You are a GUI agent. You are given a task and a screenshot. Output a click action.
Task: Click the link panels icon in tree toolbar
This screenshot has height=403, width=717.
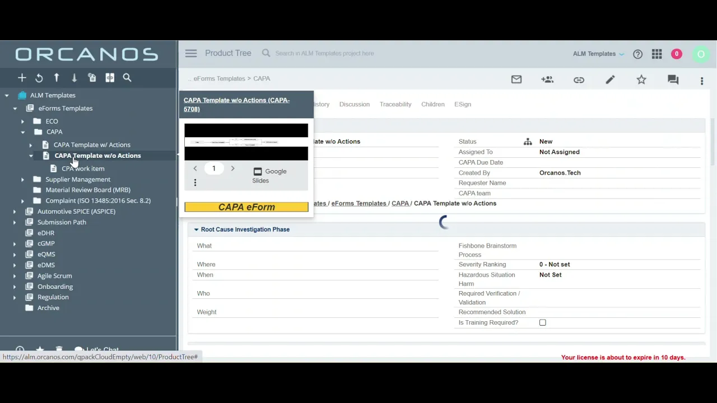click(110, 78)
